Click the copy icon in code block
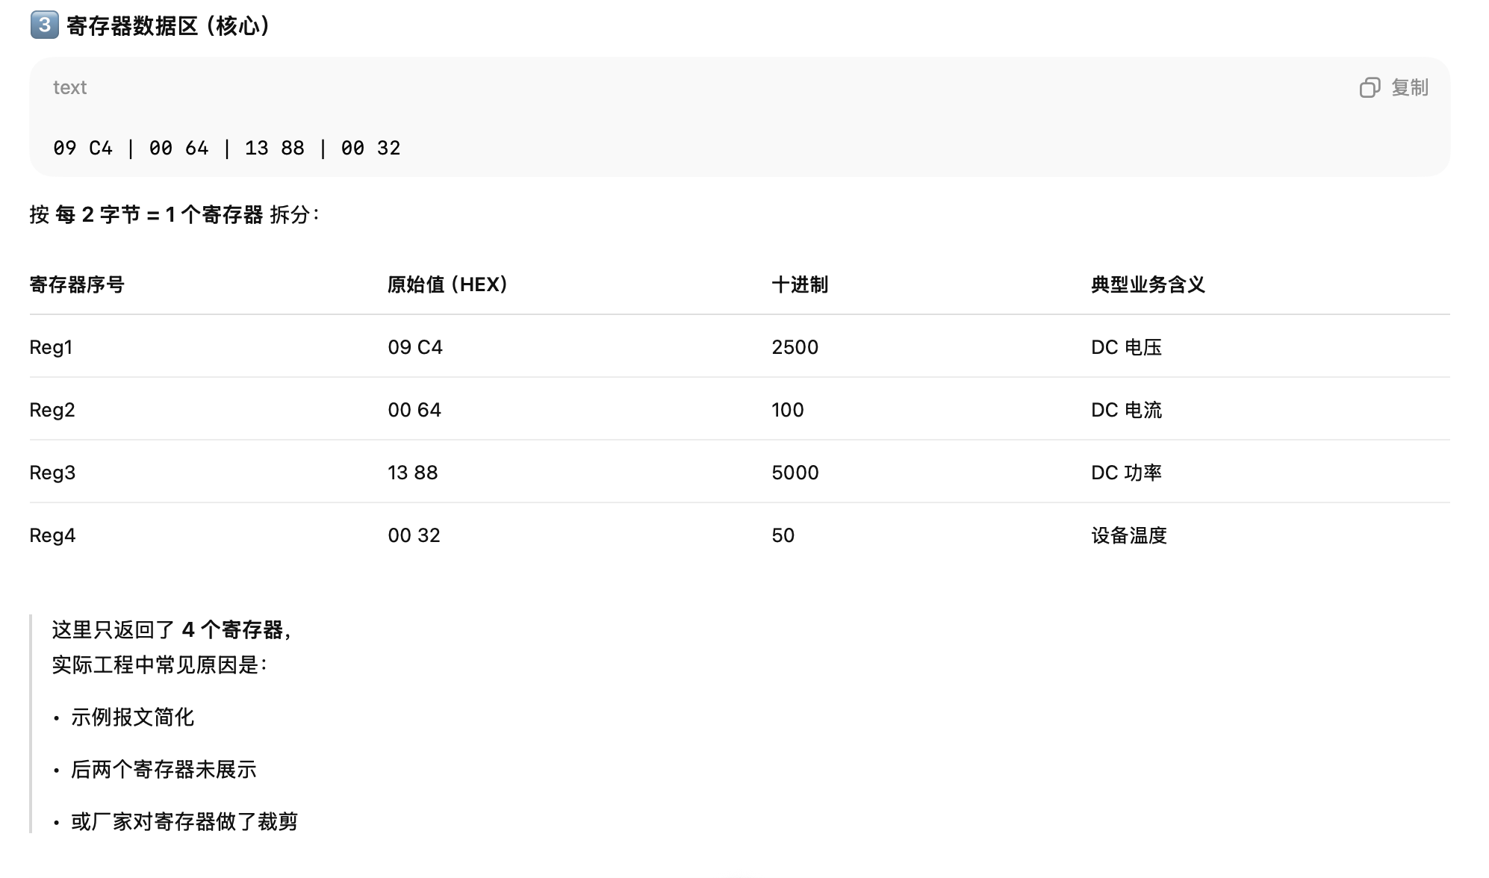This screenshot has width=1489, height=878. pyautogui.click(x=1370, y=88)
